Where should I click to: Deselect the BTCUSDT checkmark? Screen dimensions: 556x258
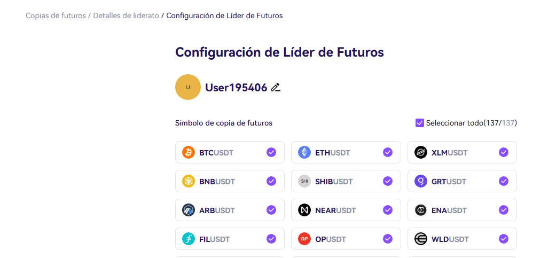271,152
